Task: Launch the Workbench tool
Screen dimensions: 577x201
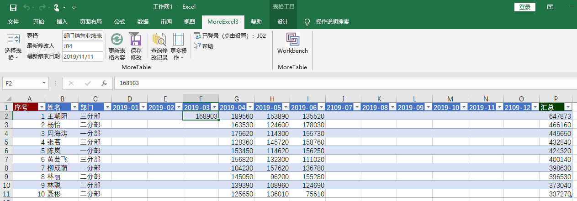Action: (x=292, y=43)
